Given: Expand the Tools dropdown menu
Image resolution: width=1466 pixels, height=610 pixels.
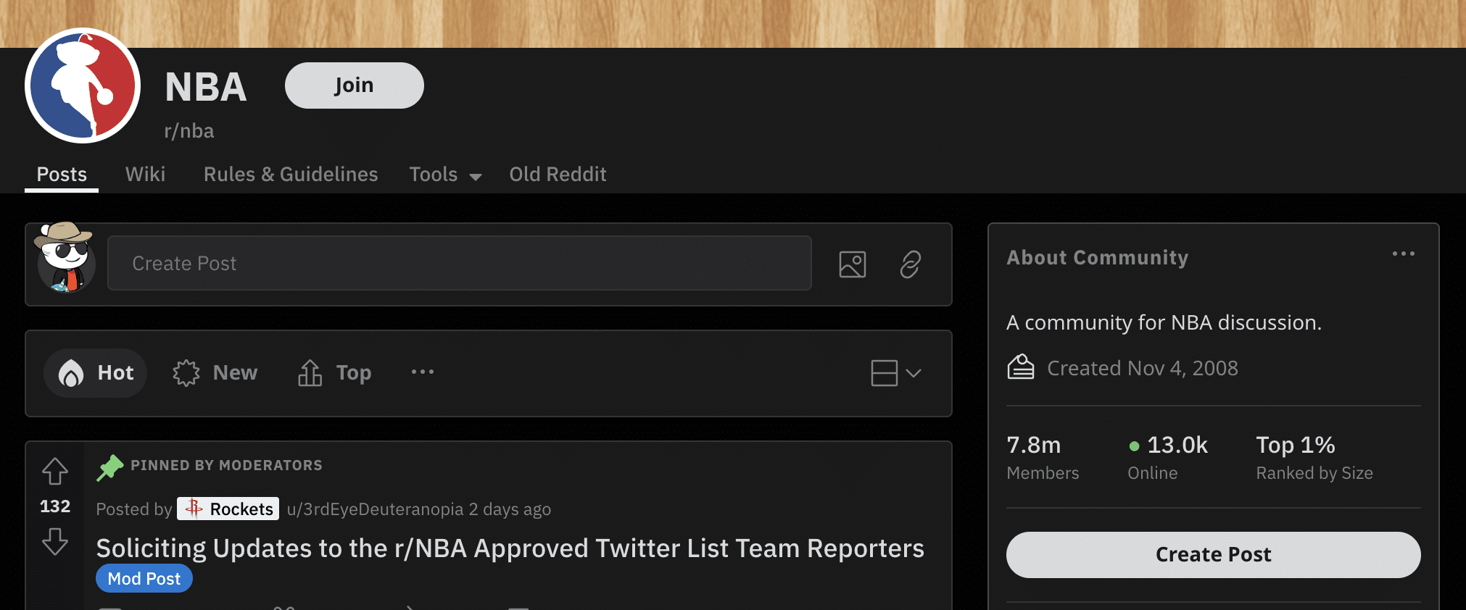Looking at the screenshot, I should coord(445,175).
